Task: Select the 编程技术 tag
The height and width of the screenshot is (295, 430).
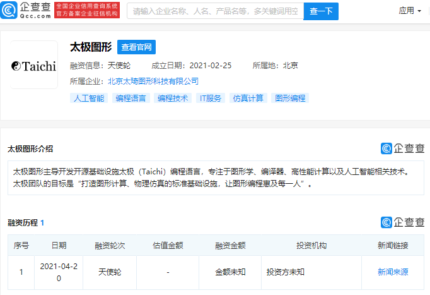Action: pyautogui.click(x=173, y=98)
